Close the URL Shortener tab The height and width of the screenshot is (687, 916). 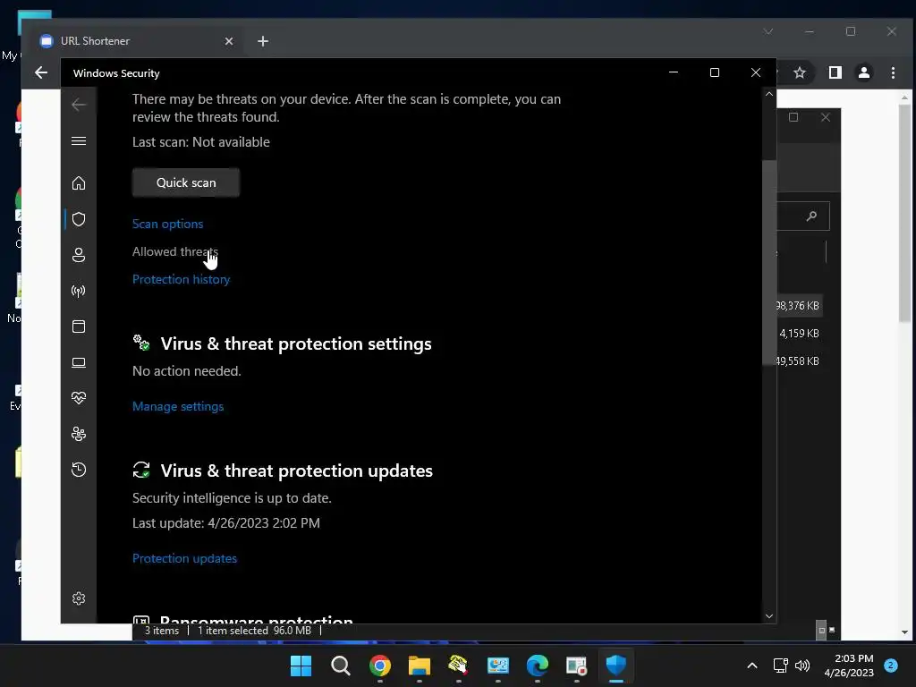[228, 41]
